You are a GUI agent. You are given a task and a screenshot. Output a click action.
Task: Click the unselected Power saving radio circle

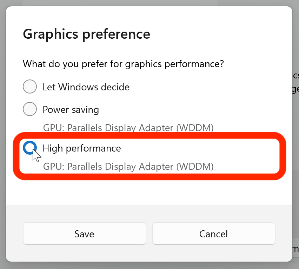point(30,109)
